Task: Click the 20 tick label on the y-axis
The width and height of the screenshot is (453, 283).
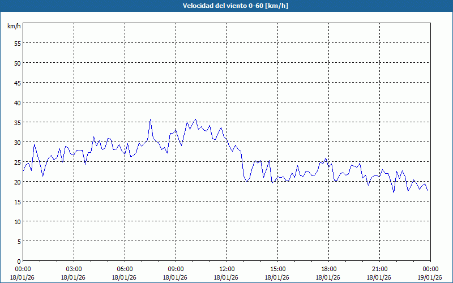Action: pos(17,182)
